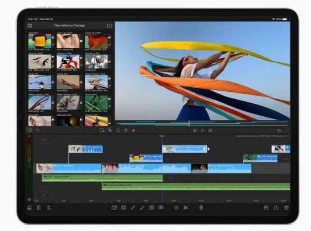Select Hands.JPG thumbnail

[x=68, y=82]
